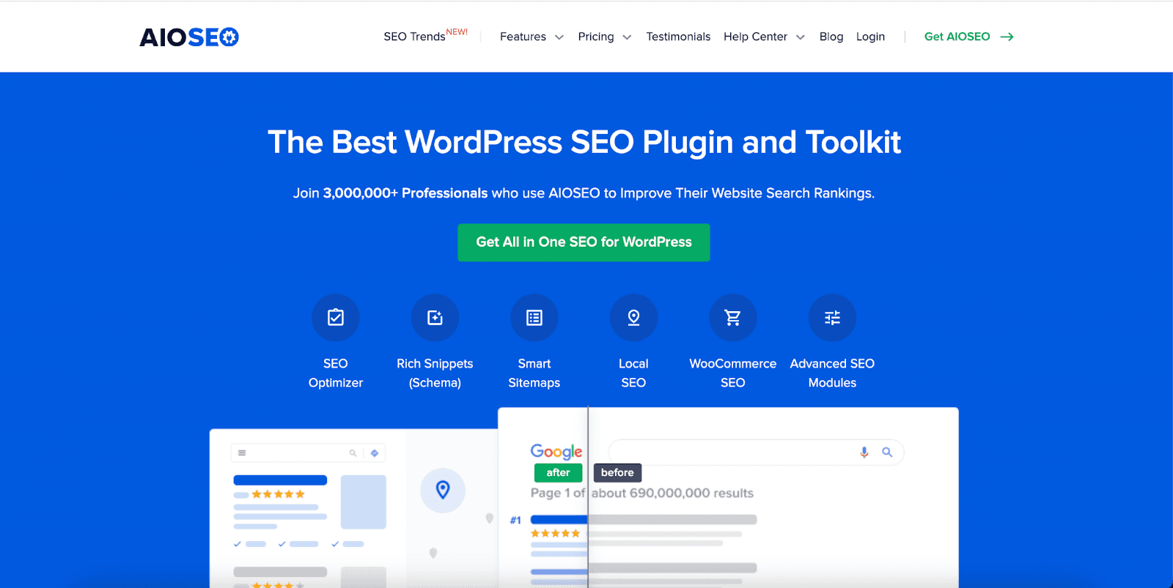Click the small search icon in left mockup

pyautogui.click(x=353, y=453)
